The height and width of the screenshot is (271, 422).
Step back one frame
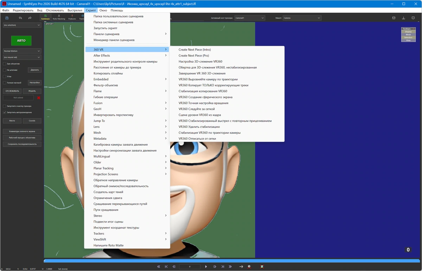174,267
